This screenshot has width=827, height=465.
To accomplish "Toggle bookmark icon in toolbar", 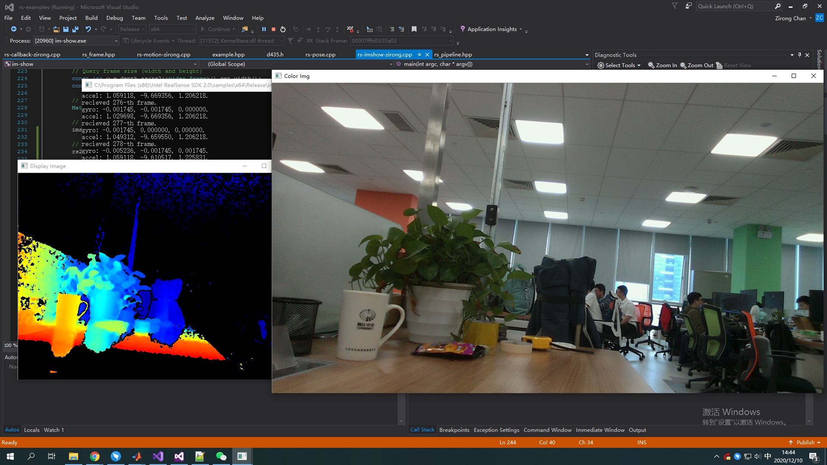I will tap(414, 29).
